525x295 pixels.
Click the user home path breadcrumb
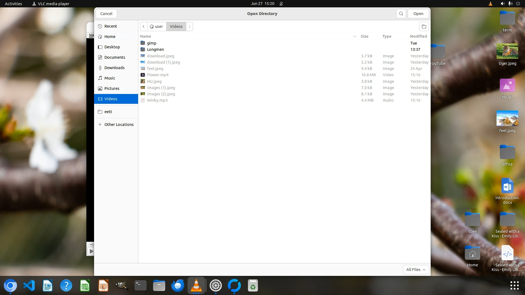156,26
